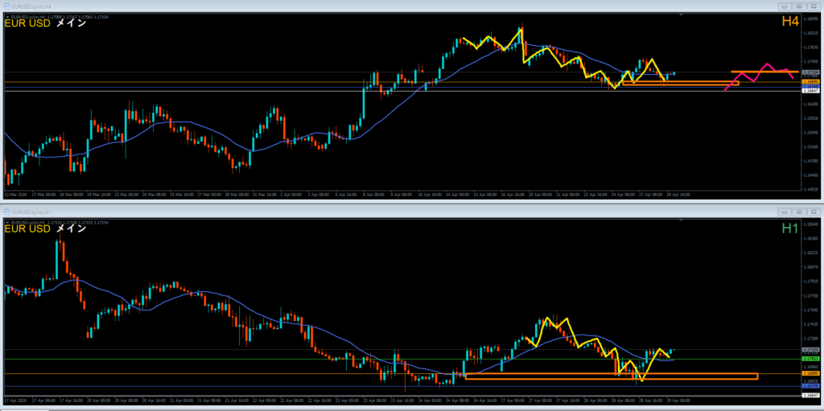This screenshot has height=411, width=824.
Task: Click the 8 Apr 00:00 time label in H4
Action: pyautogui.click(x=374, y=195)
